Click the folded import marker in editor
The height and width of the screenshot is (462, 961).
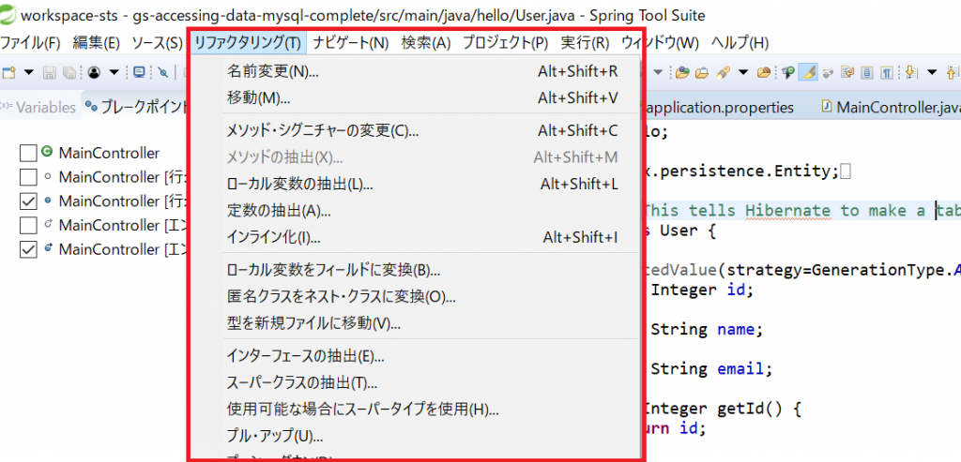847,171
